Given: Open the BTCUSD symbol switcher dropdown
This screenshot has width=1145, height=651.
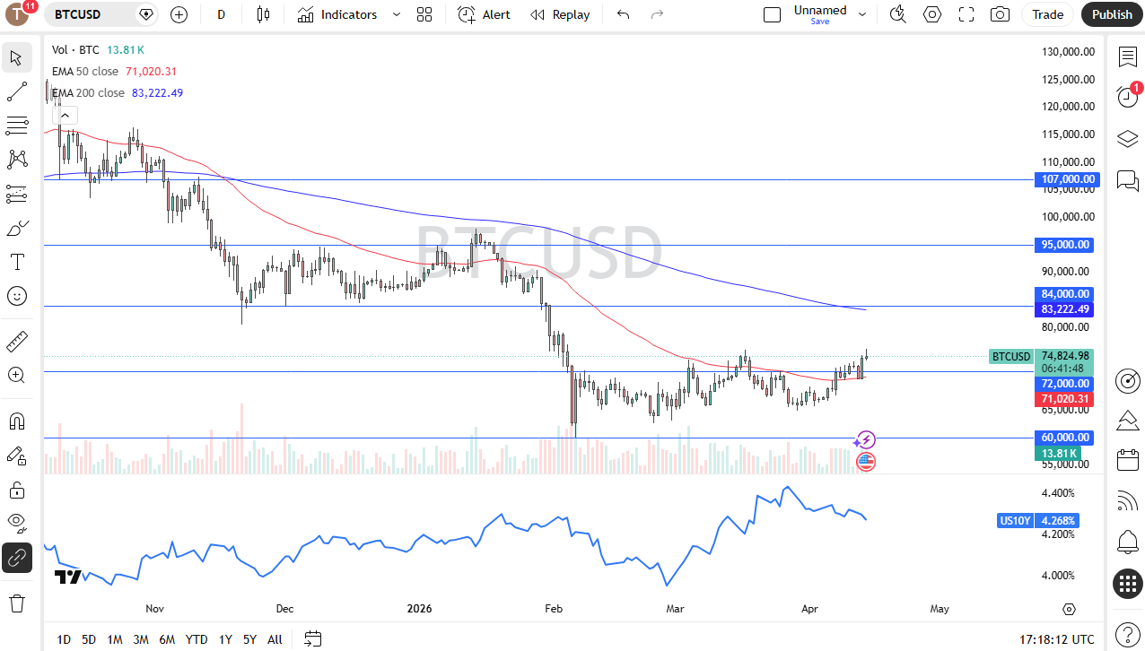Looking at the screenshot, I should [145, 14].
